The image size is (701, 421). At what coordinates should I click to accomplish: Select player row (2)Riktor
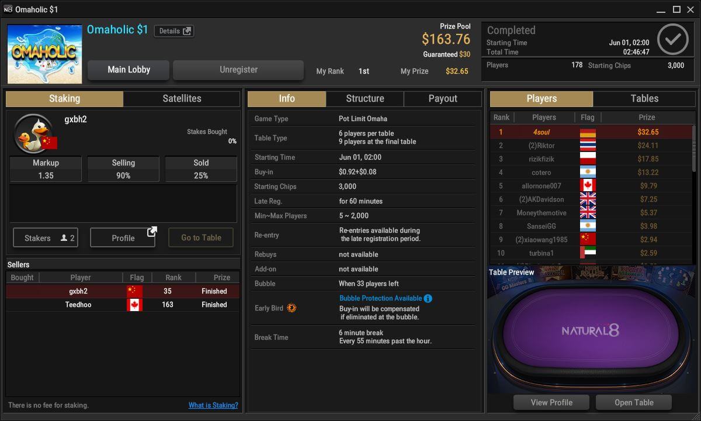(591, 146)
